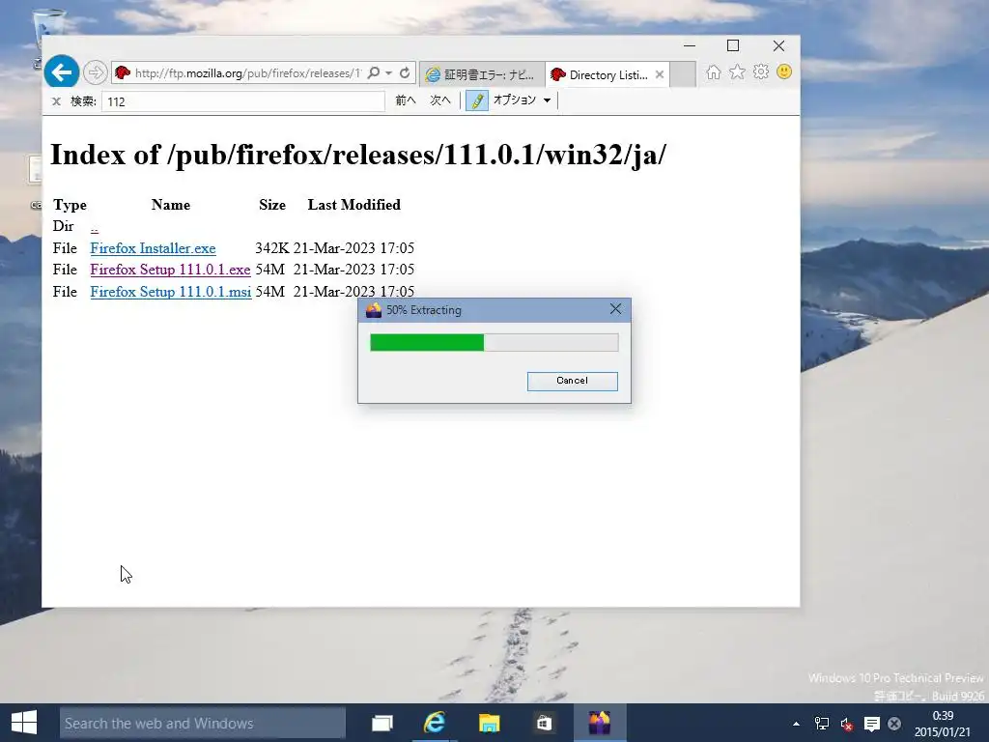Click the extractor icon in dialog title
The height and width of the screenshot is (742, 989).
[x=374, y=310]
